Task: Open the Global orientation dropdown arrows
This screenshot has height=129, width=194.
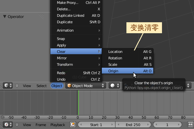Action: point(188,85)
